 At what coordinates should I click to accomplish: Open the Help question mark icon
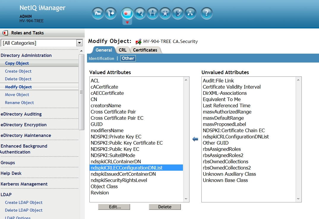[206, 13]
